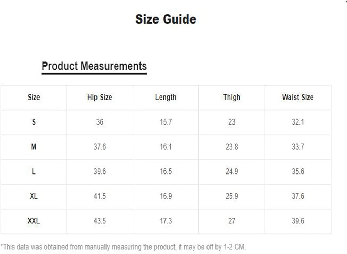347x254 pixels.
Task: Select the Length column header
Action: click(x=166, y=98)
